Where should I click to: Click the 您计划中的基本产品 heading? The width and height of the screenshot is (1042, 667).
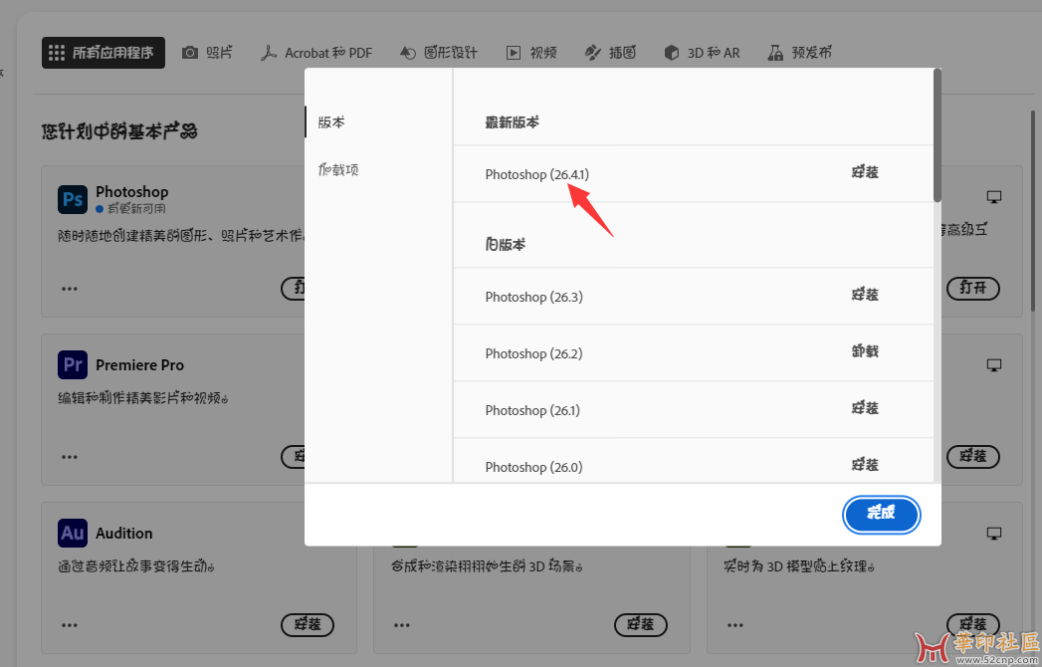[x=119, y=131]
